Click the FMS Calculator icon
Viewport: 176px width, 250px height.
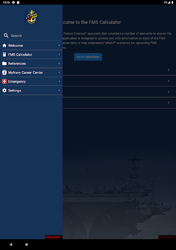click(4, 55)
